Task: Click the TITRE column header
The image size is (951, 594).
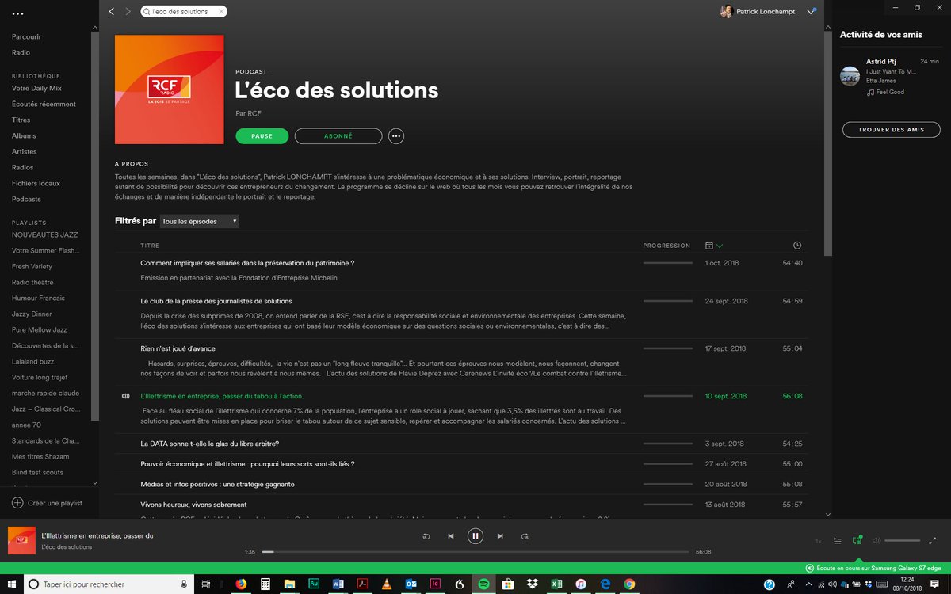Action: click(x=150, y=246)
